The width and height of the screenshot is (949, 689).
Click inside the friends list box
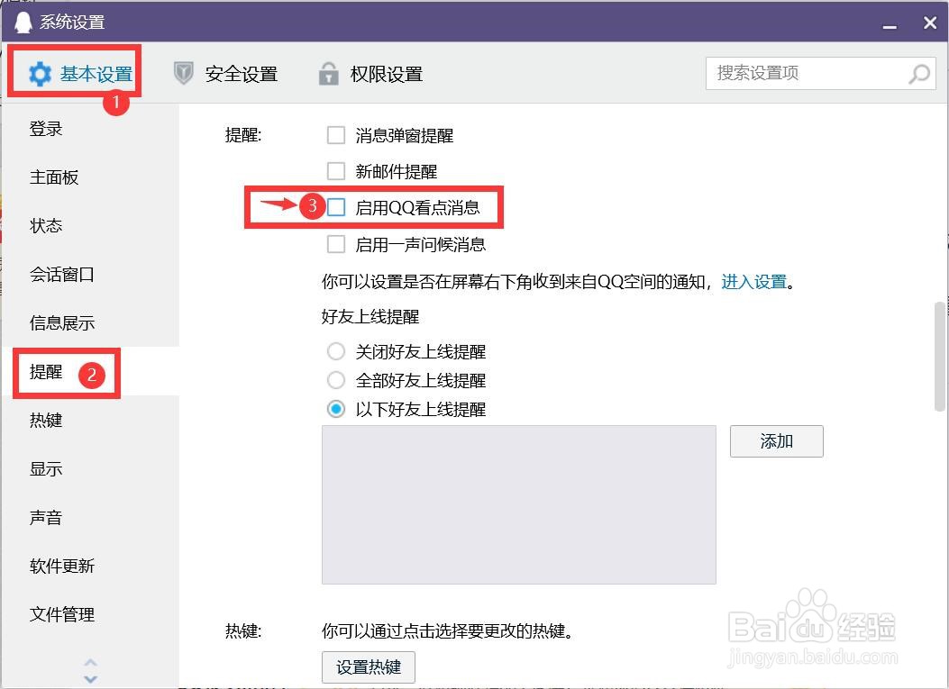point(519,504)
